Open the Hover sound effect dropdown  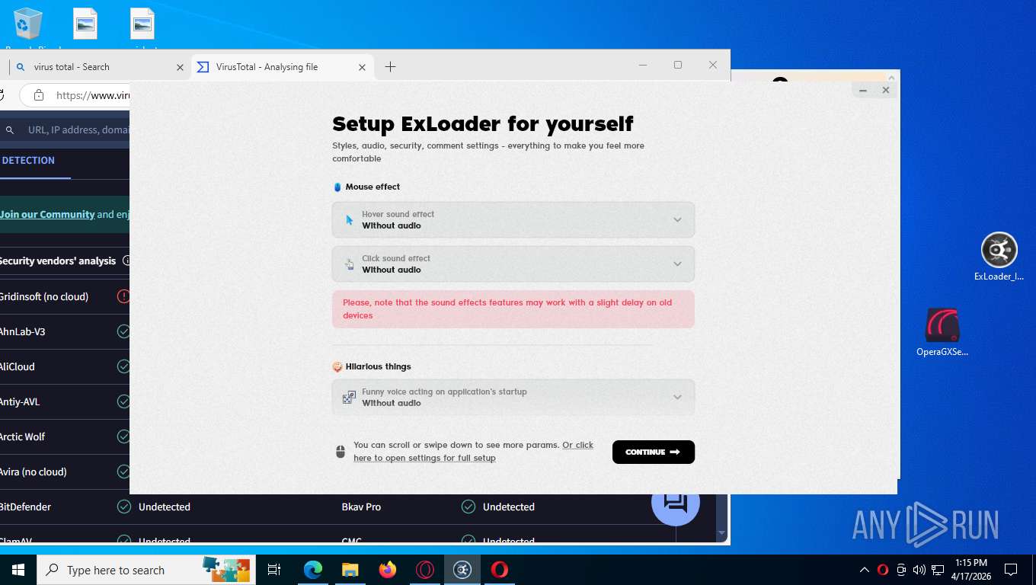point(513,220)
